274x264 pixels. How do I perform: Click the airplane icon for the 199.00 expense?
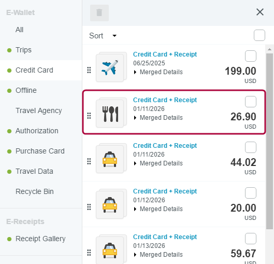pos(110,68)
